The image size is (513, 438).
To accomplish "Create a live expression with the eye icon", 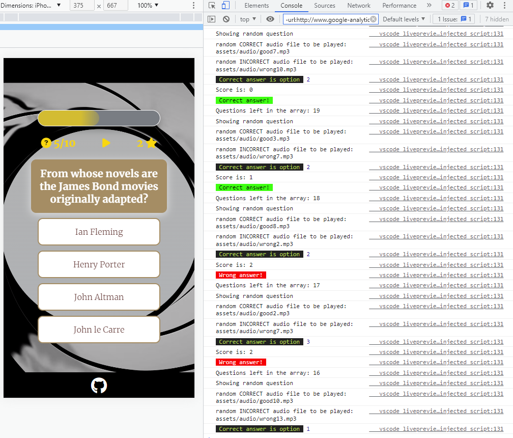I will (270, 19).
